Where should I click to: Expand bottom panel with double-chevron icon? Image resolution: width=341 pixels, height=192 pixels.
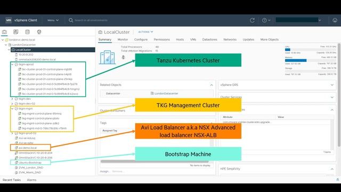[x=337, y=180]
